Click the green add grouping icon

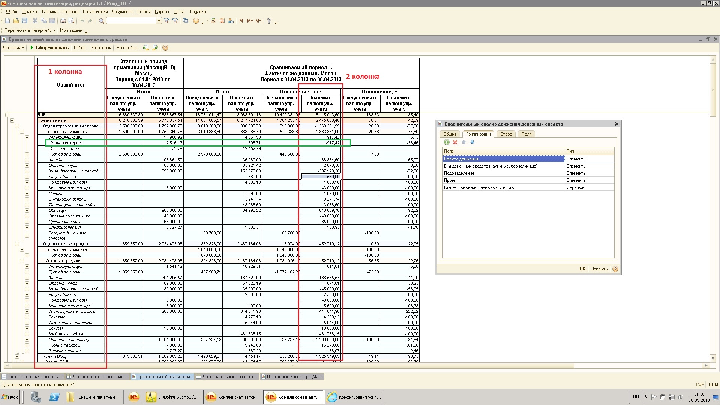[x=446, y=142]
